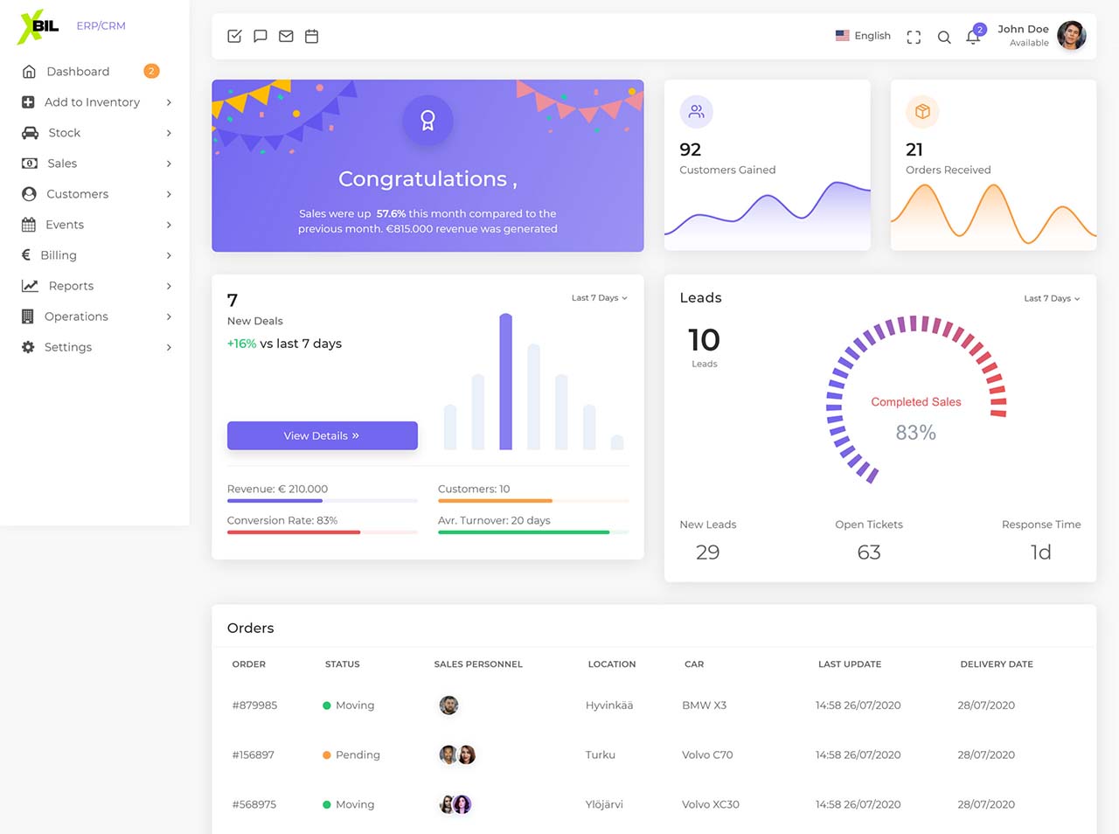
Task: Expand the Billing sidebar section
Action: click(x=96, y=255)
